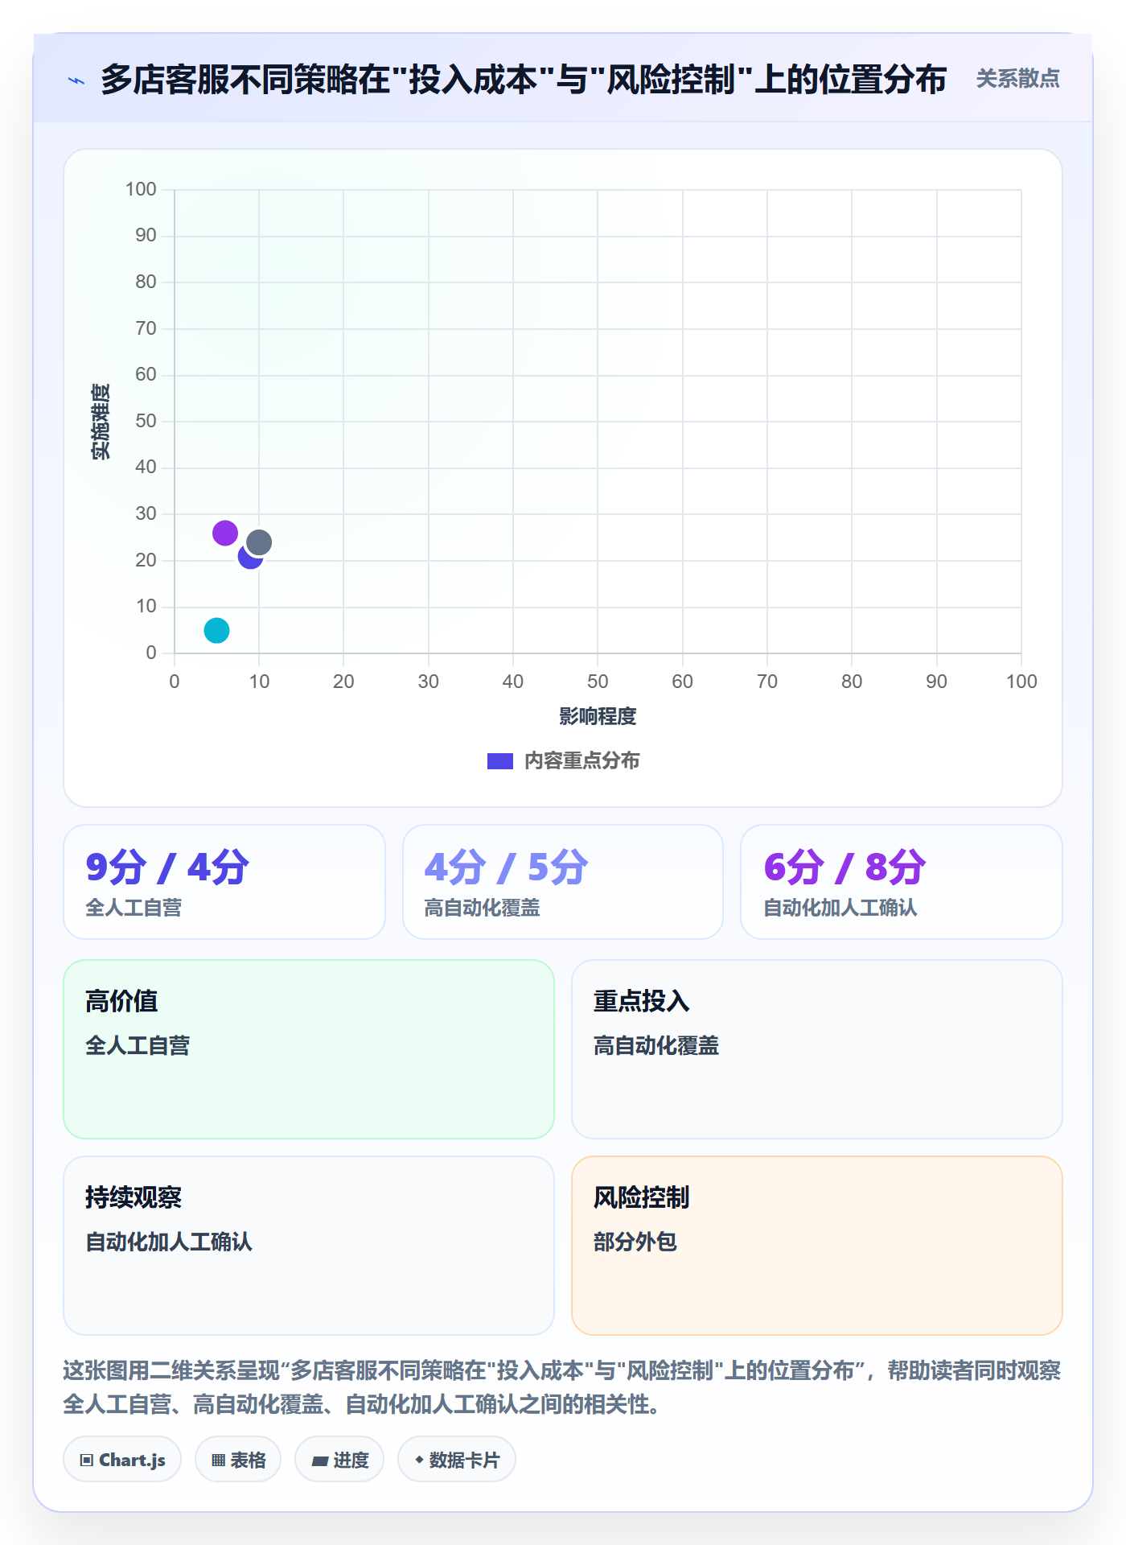
Task: Click the 影响程度 x-axis title
Action: [598, 716]
